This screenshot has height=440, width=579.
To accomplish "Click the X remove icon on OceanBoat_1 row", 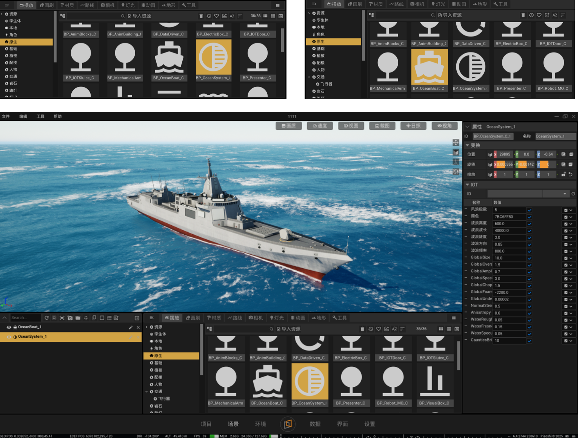I will (x=138, y=328).
